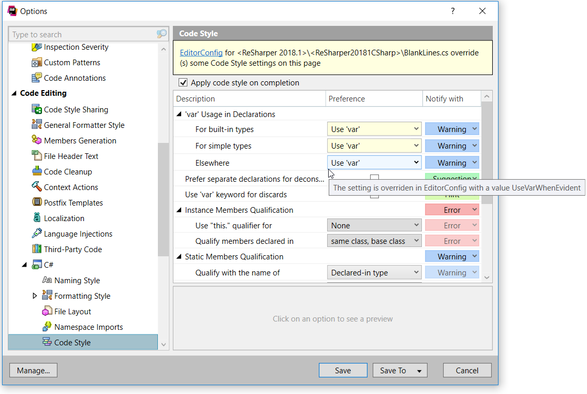Screen dimensions: 587x394
Task: Click the settings list vertical scrollbar thumb
Action: [487, 154]
